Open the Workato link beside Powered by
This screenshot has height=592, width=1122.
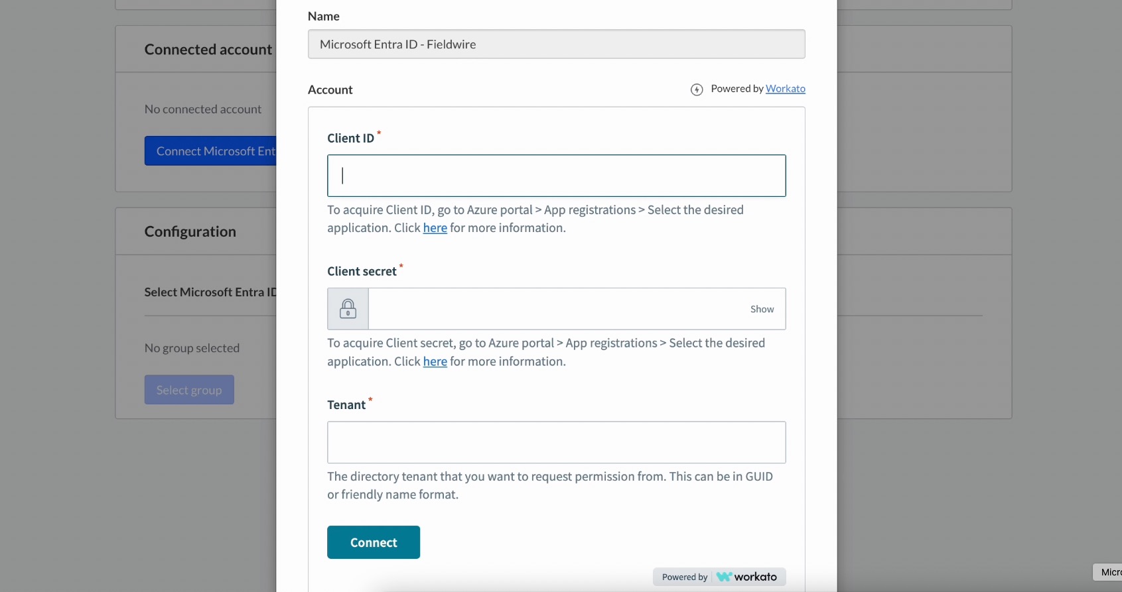coord(786,89)
